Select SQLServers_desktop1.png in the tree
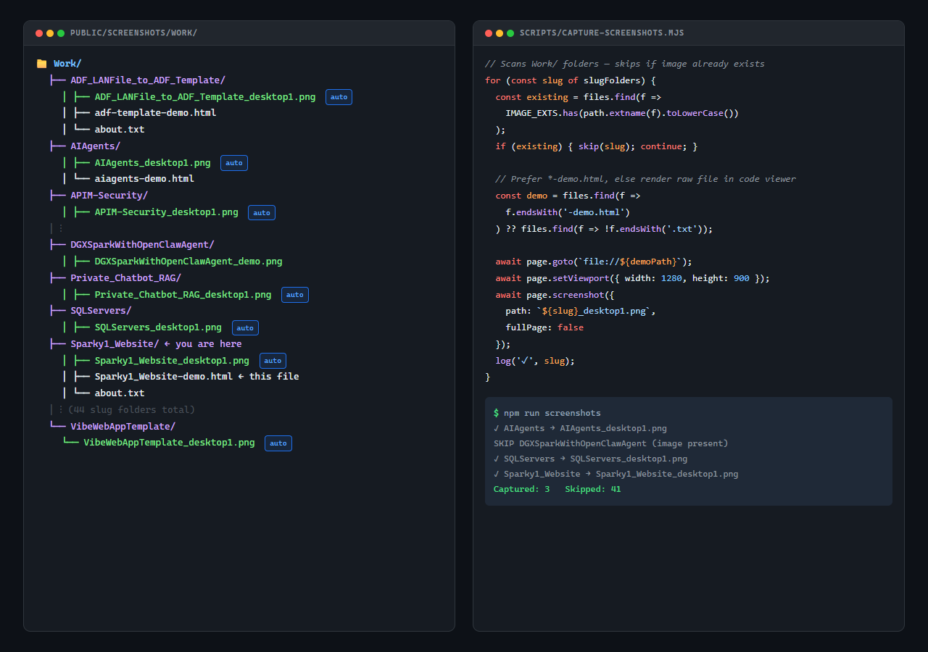The width and height of the screenshot is (928, 652). [x=158, y=327]
